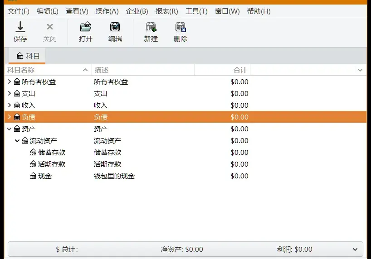Viewport: 371px width, 259px height.
Task: Click the 钱包里的现金 description
Action: coord(114,176)
